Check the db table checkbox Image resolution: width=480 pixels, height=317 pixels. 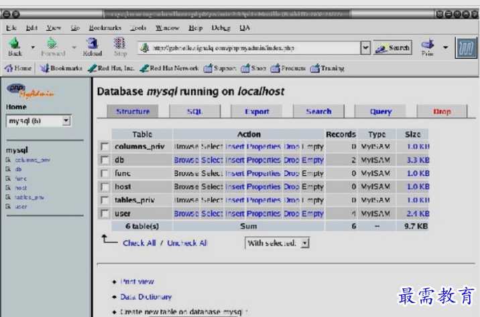[105, 160]
